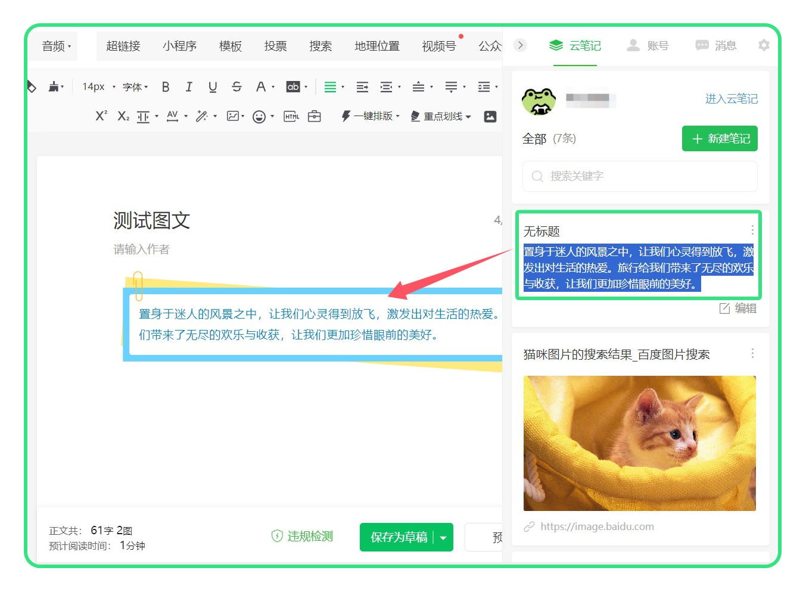Click the blue paragraph text in editor
Screen dimensions: 806x589
[x=319, y=324]
